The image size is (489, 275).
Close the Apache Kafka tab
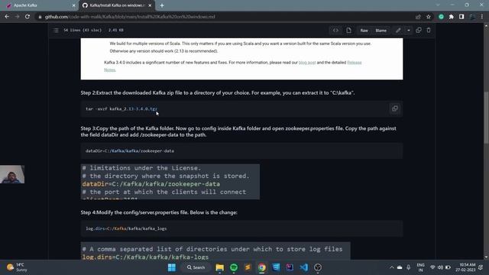point(73,5)
